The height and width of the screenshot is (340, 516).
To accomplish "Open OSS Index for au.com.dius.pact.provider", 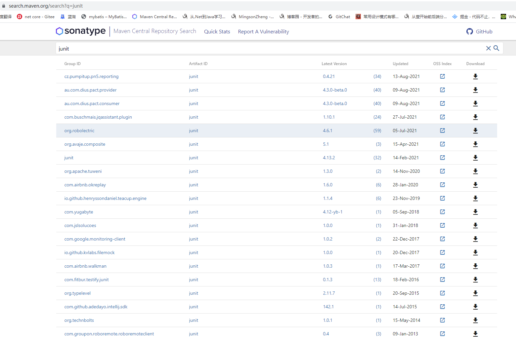I will point(443,90).
